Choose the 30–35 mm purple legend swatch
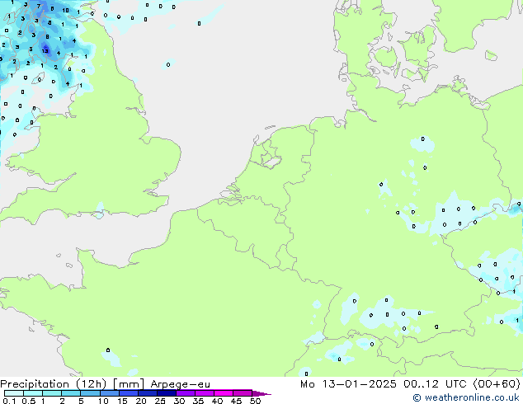 pos(186,393)
